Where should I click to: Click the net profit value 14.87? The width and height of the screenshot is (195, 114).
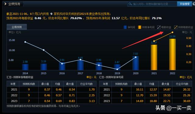tap(167, 90)
